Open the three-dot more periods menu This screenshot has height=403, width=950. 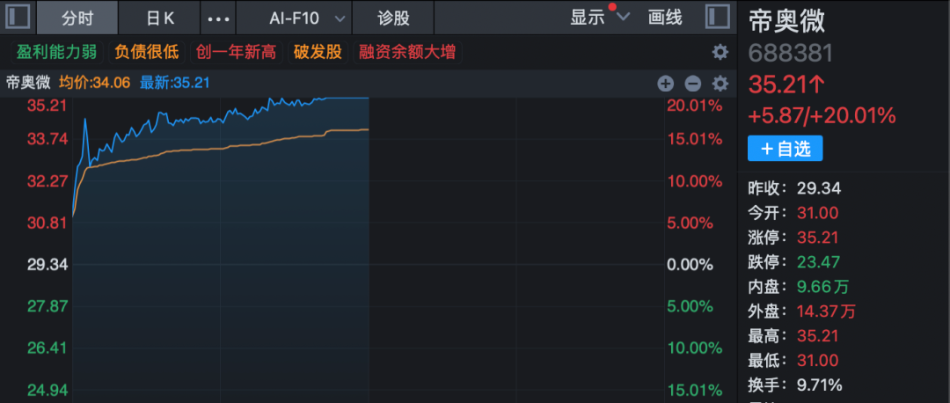point(217,18)
